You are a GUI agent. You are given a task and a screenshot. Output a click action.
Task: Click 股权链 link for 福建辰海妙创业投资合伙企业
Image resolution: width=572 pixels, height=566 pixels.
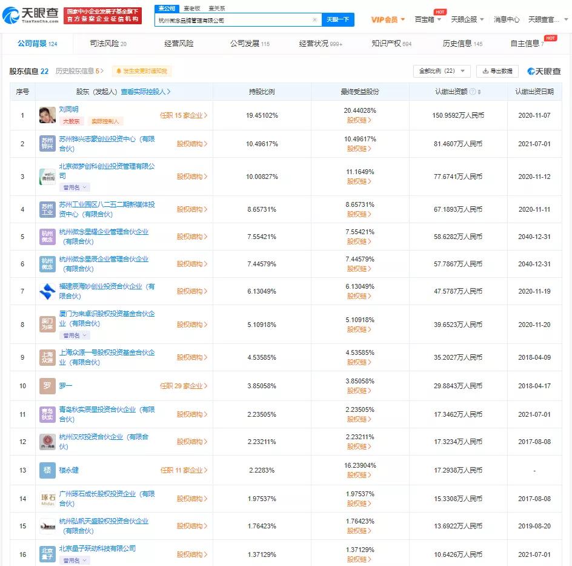[359, 297]
